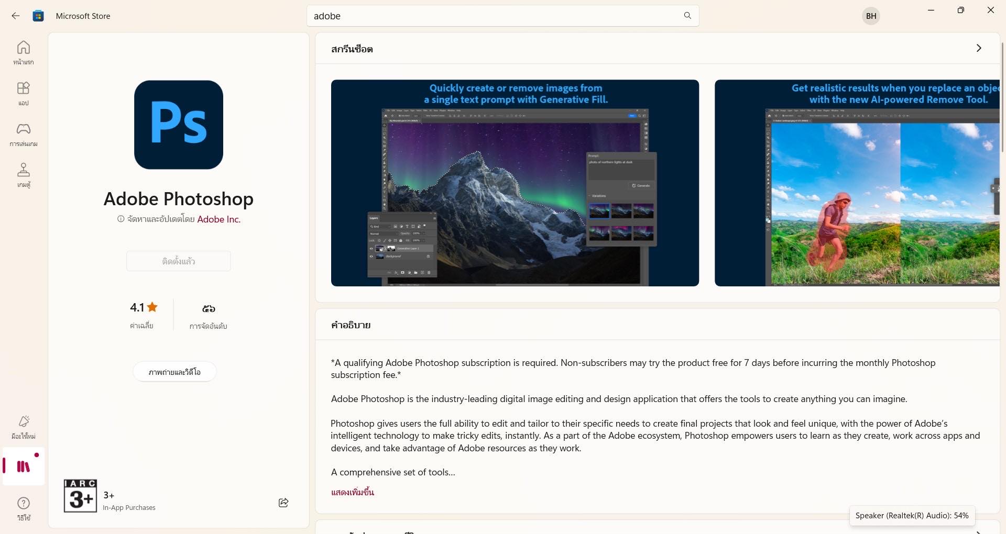Open the Apps (แอป) sidebar page
Screen dimensions: 1006x534
(x=24, y=94)
